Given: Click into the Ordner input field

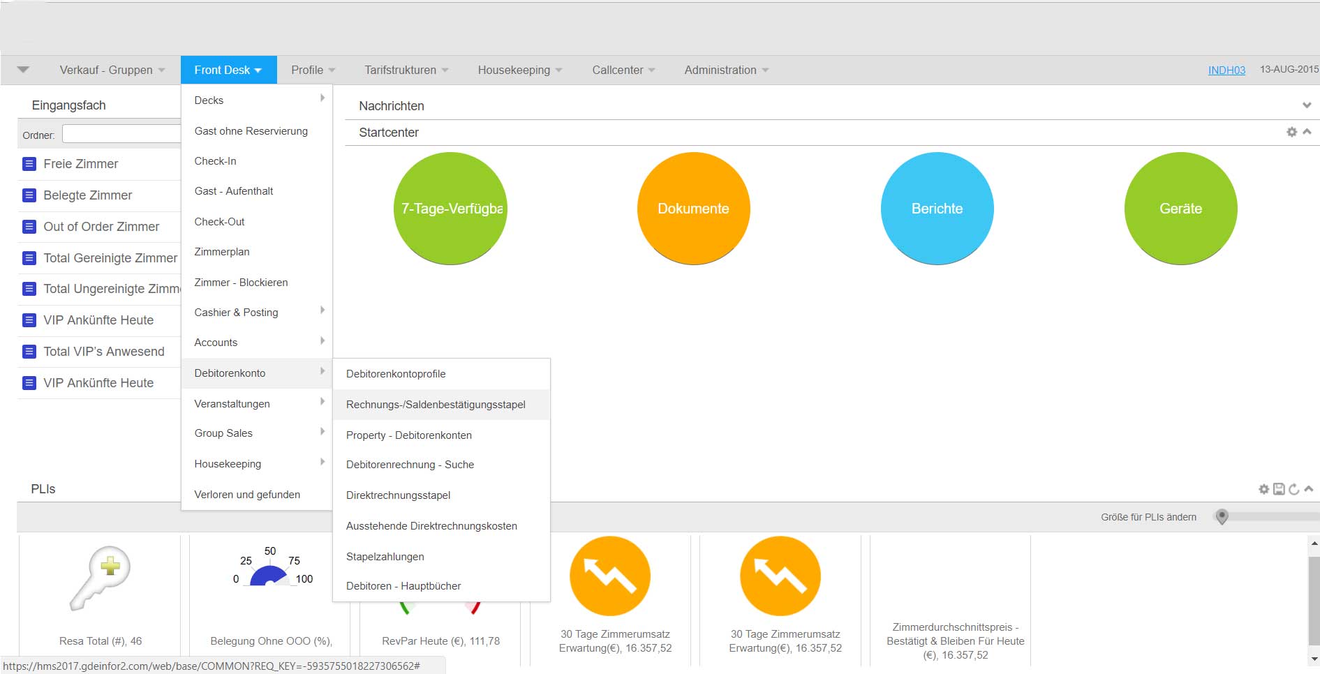Looking at the screenshot, I should point(121,134).
